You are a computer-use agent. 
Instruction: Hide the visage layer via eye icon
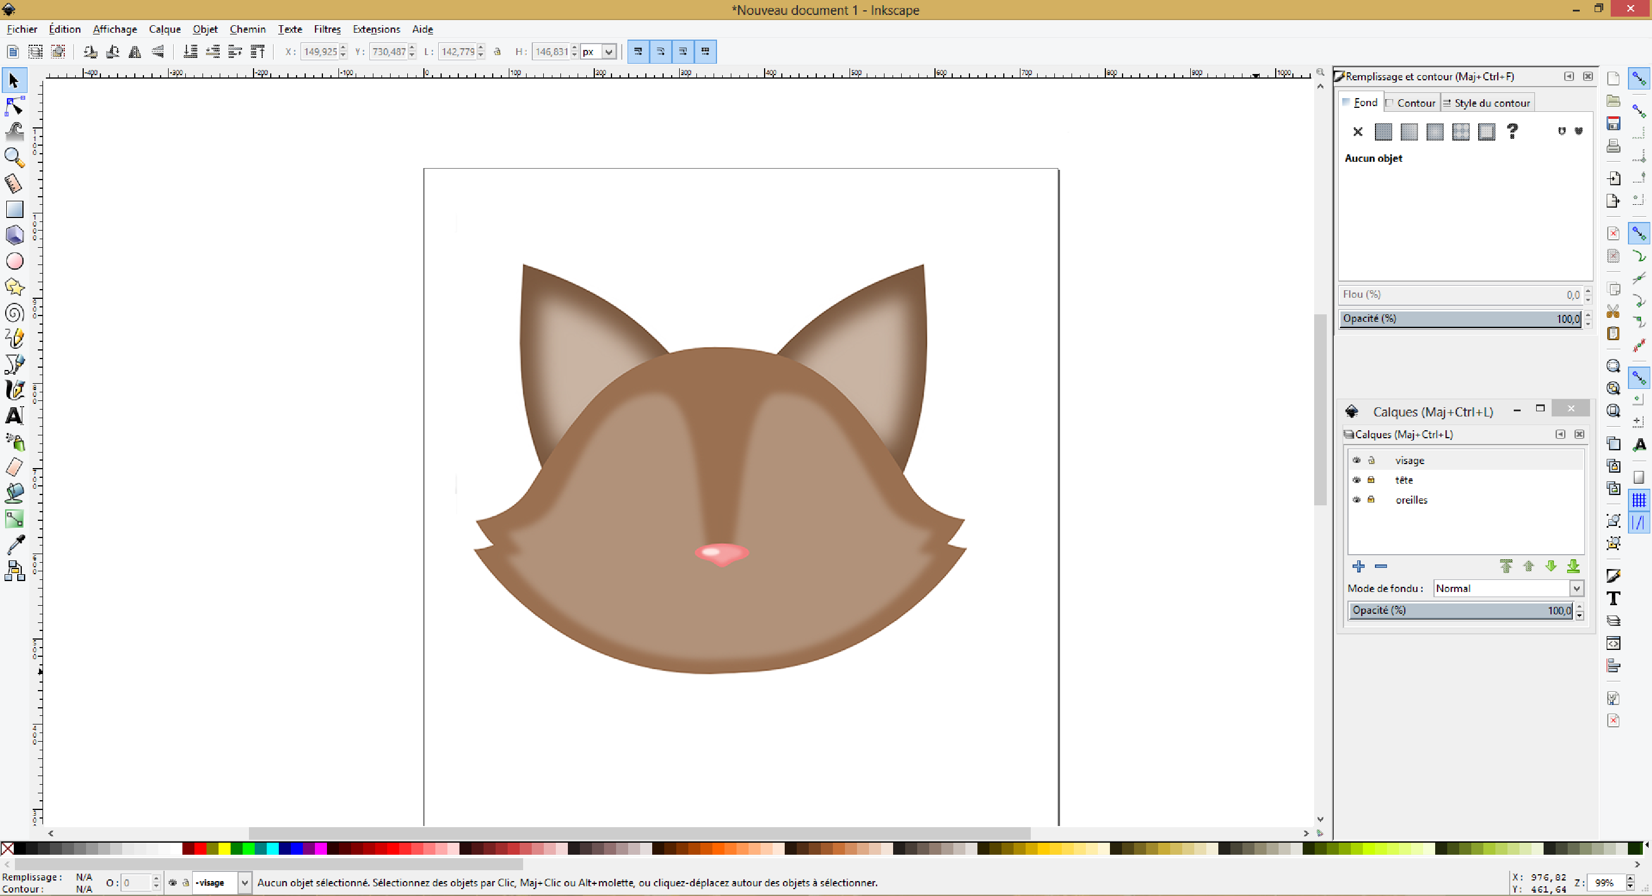click(1357, 461)
